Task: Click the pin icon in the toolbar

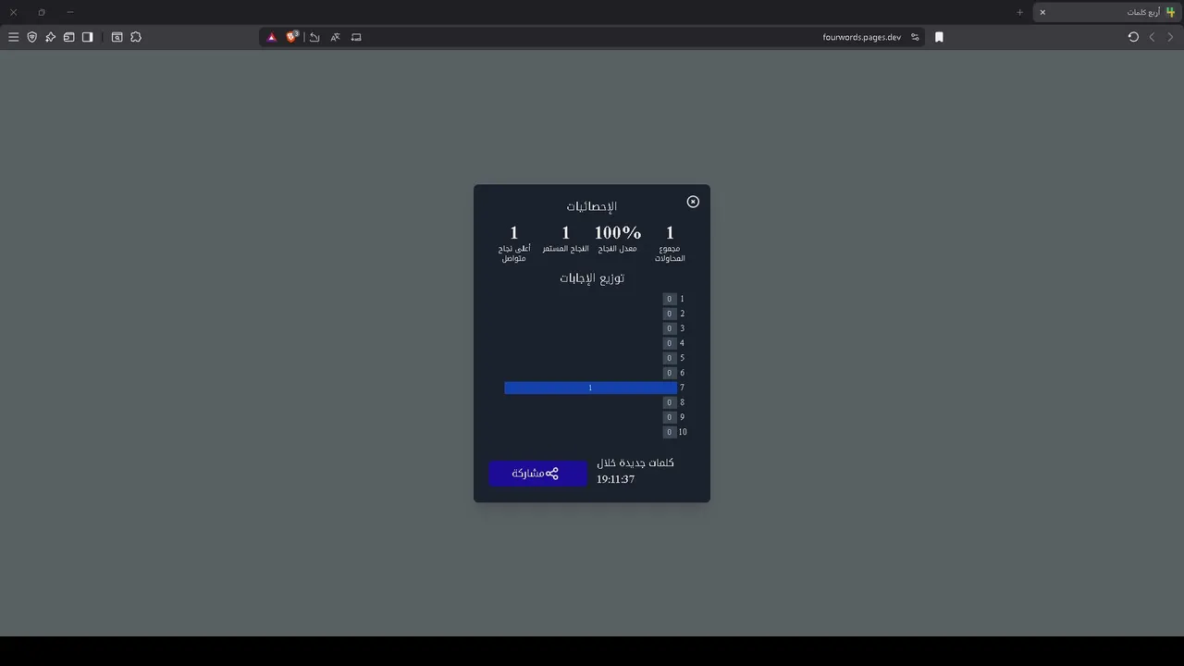Action: [50, 37]
